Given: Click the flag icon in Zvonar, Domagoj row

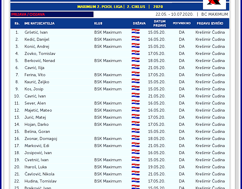Looking at the screenshot, I should 135,138.
